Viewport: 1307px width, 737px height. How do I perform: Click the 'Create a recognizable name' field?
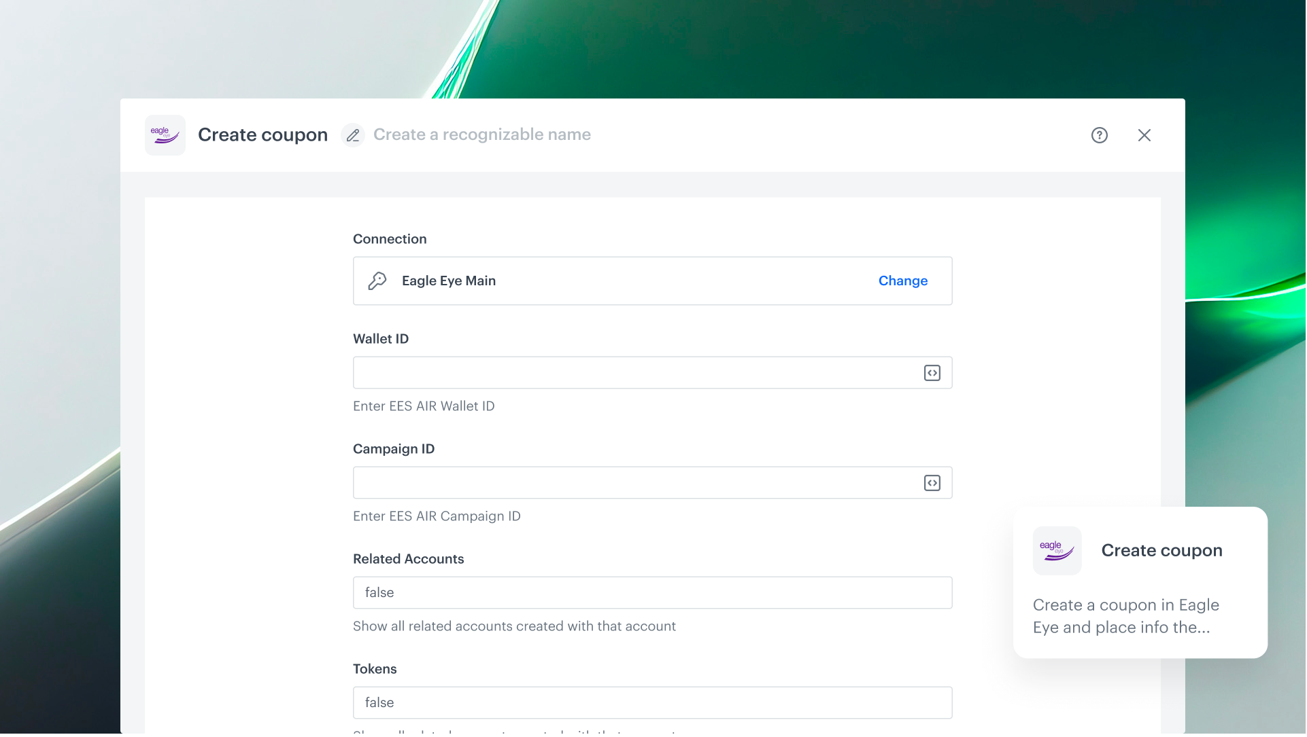482,134
